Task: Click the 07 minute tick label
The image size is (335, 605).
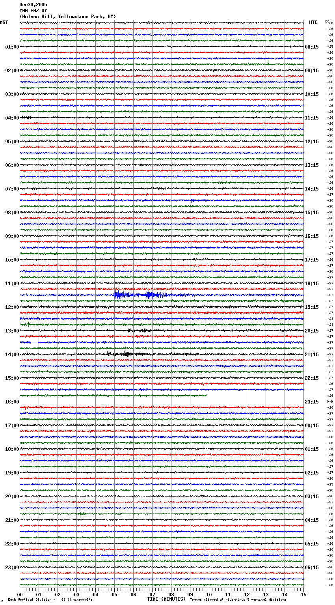Action: [153, 595]
